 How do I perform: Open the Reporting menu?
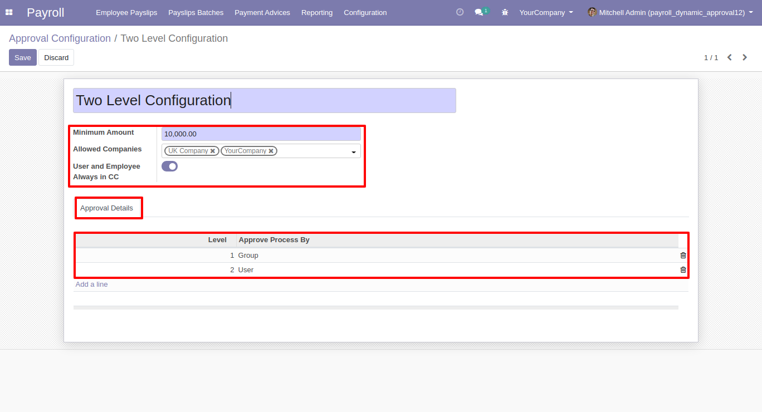point(317,12)
